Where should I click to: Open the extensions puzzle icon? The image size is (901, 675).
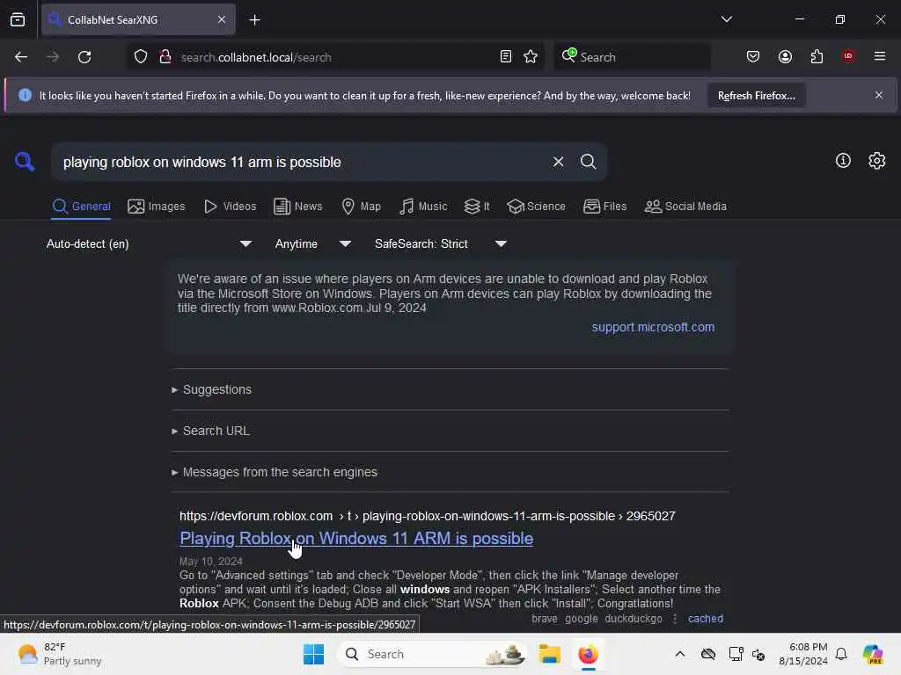coord(817,57)
